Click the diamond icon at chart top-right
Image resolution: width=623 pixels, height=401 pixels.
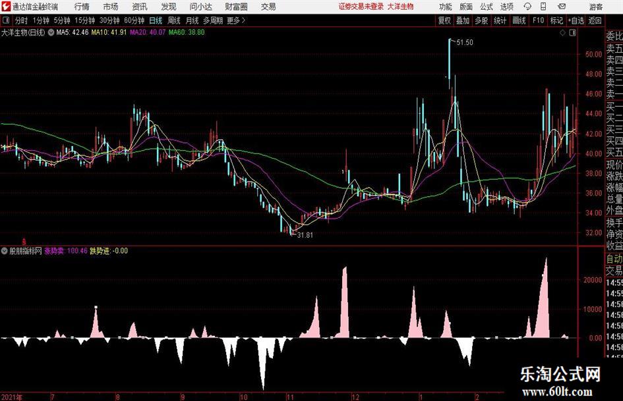point(562,33)
